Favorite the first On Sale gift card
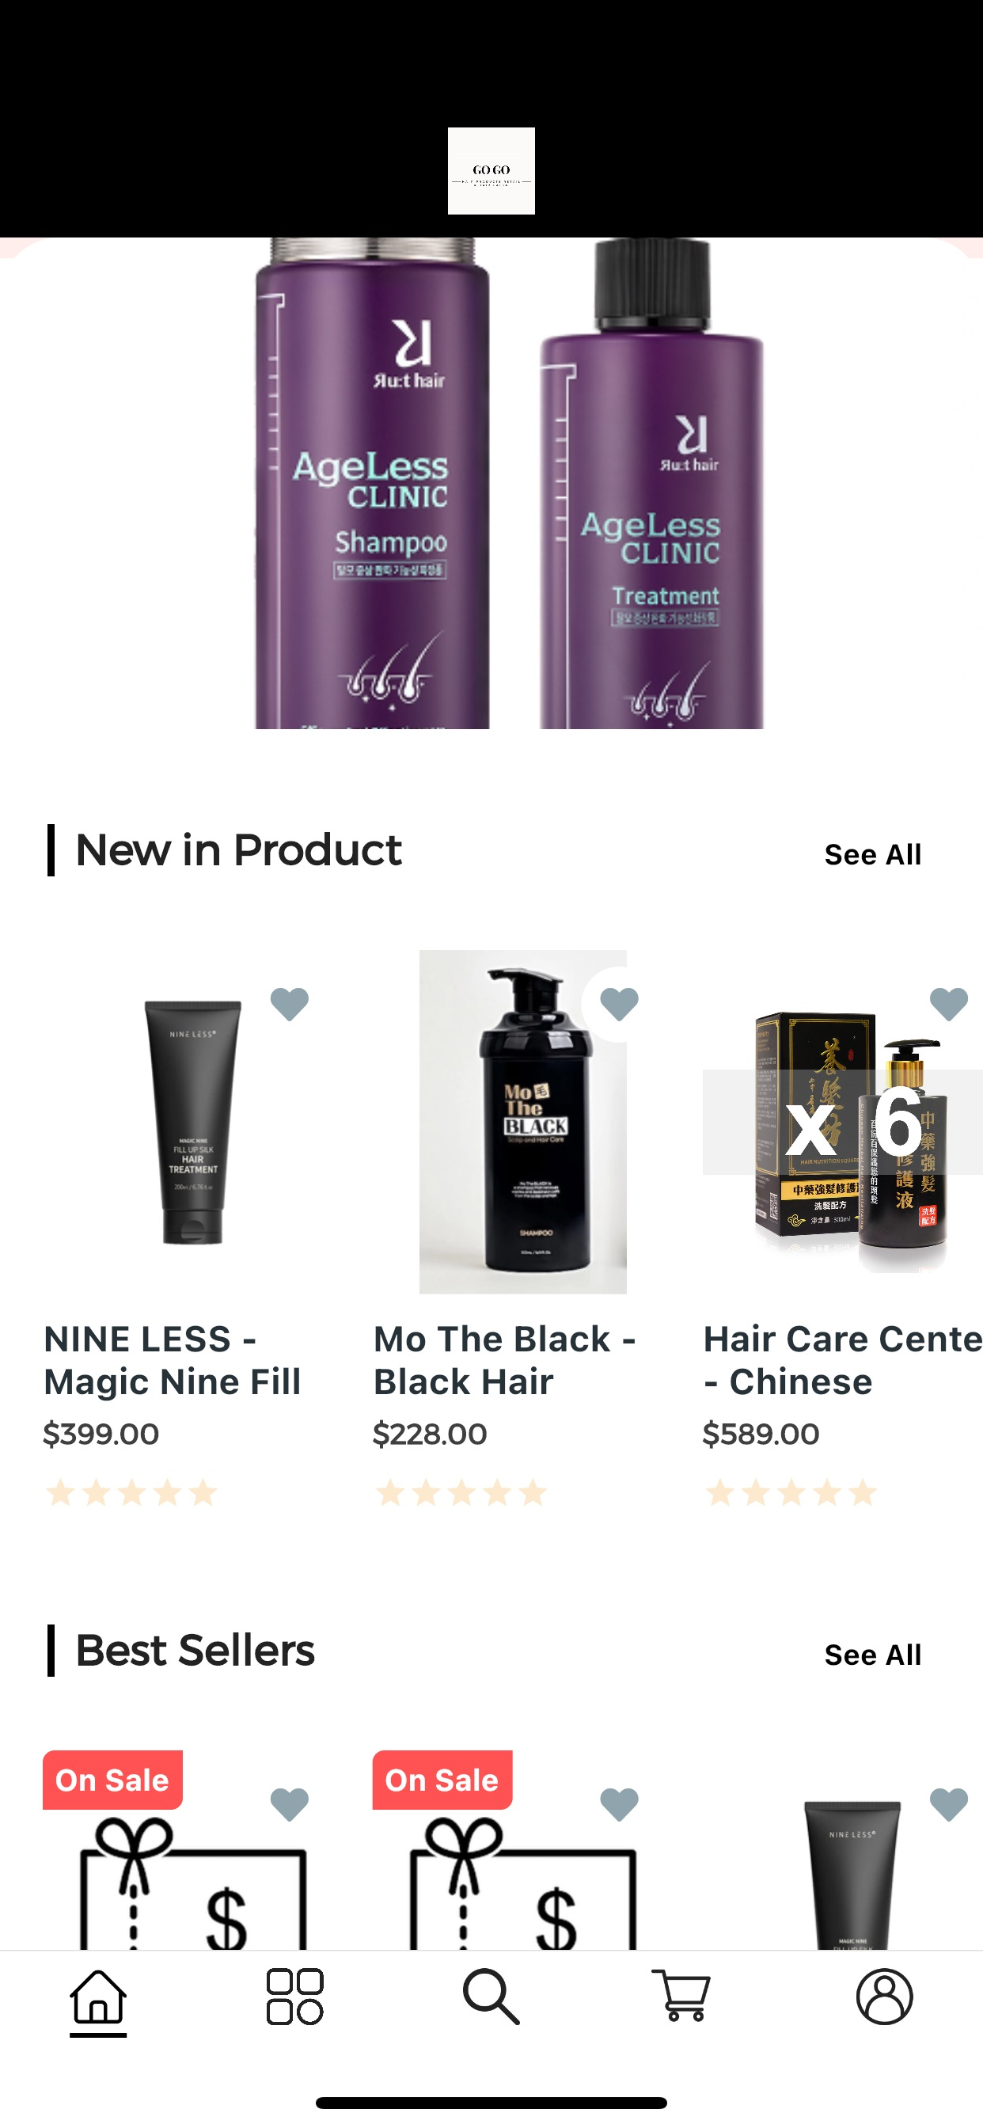 pyautogui.click(x=289, y=1805)
